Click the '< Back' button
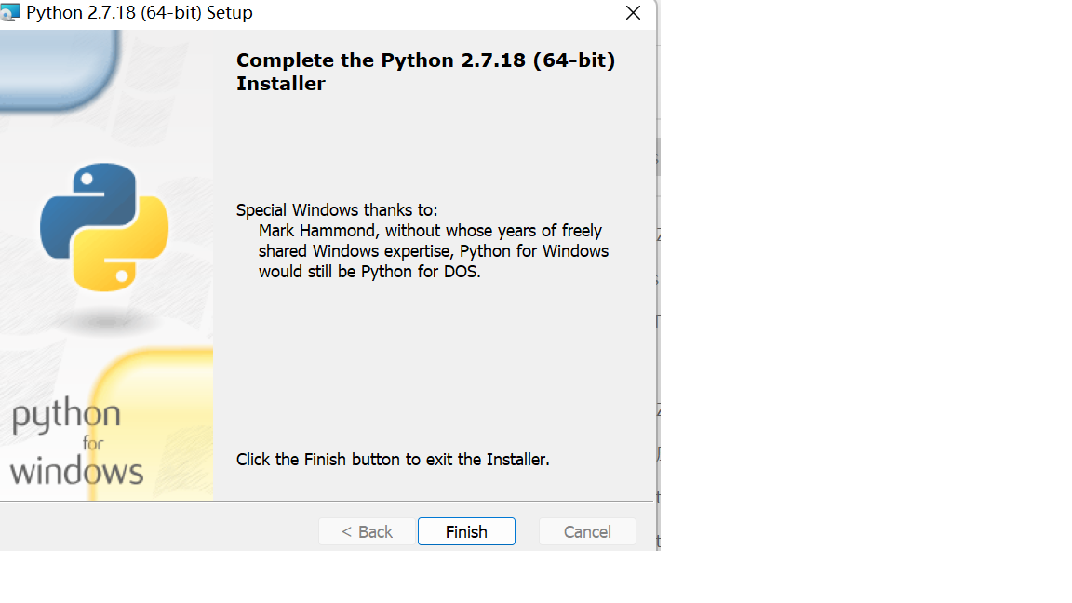Screen dimensions: 1072x603 tap(367, 531)
